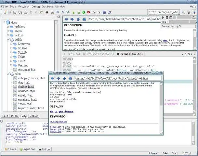Go forward in the Document Viewer window
The width and height of the screenshot is (198, 156).
pyautogui.click(x=58, y=79)
